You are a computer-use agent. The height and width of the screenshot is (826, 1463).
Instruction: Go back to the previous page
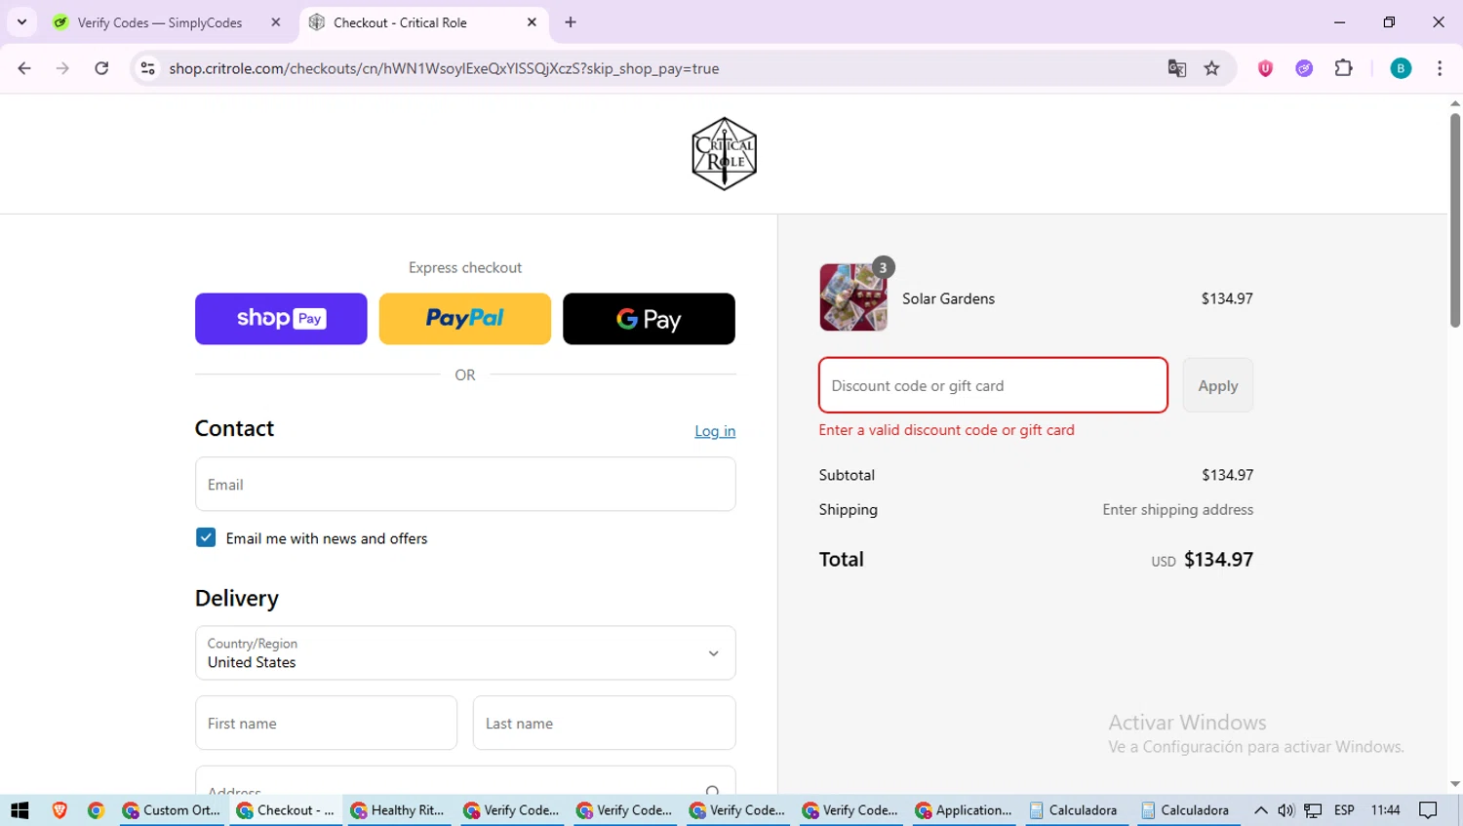24,68
